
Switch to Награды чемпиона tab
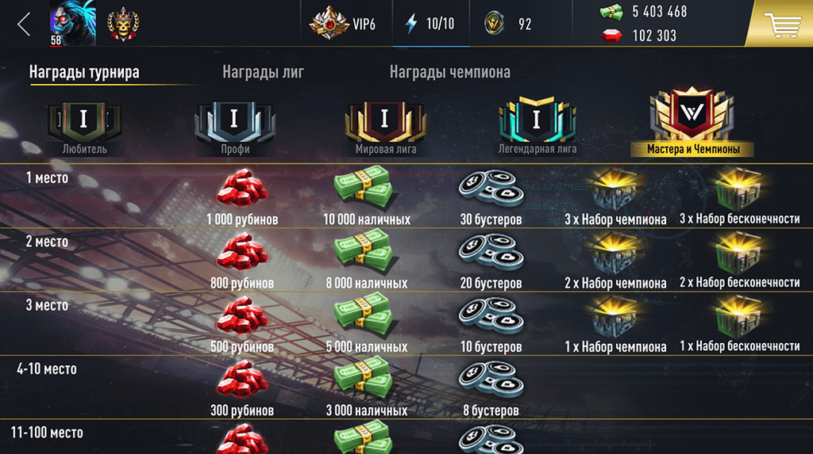click(x=449, y=72)
